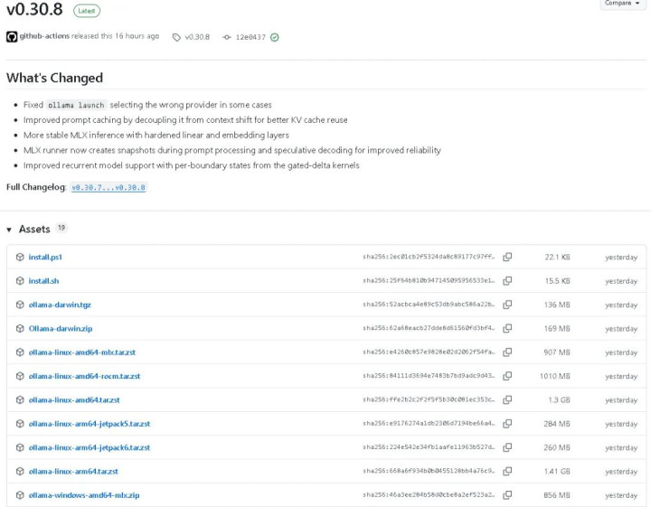
Task: Copy the checksum of Ollama-darwin.zip
Action: [x=507, y=328]
